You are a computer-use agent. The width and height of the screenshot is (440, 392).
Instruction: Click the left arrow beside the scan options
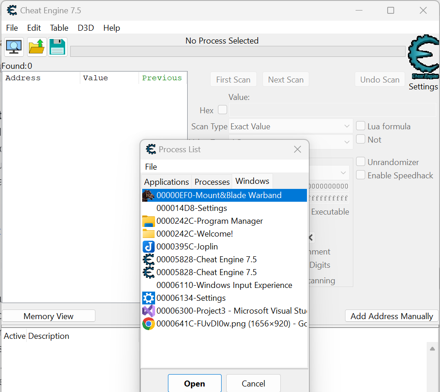click(x=311, y=237)
